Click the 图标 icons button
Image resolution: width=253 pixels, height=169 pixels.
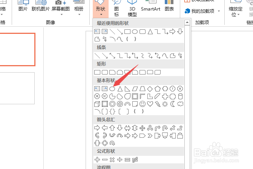(x=117, y=9)
